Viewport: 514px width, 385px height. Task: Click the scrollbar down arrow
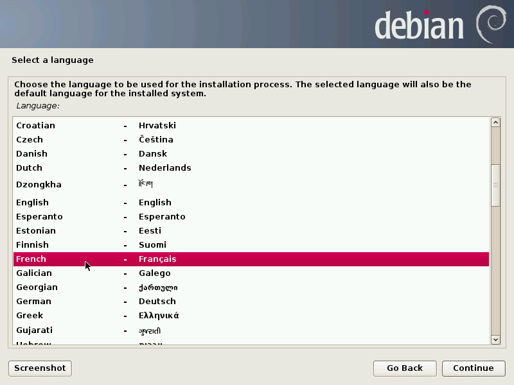tap(495, 339)
